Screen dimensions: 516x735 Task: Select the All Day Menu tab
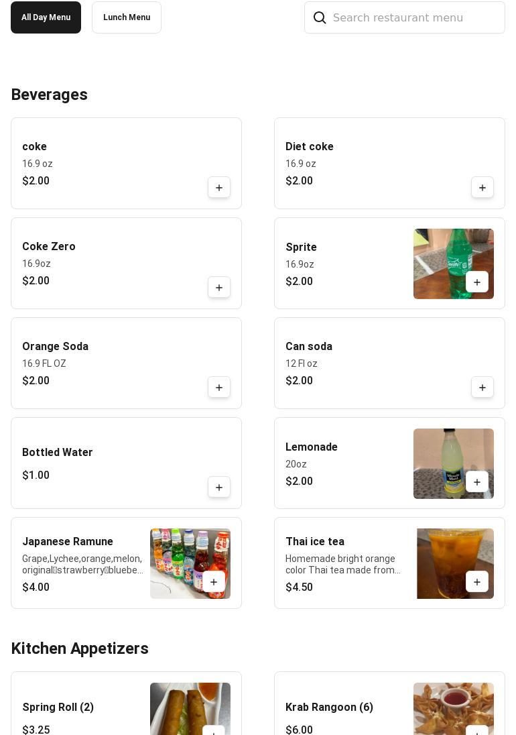click(46, 17)
